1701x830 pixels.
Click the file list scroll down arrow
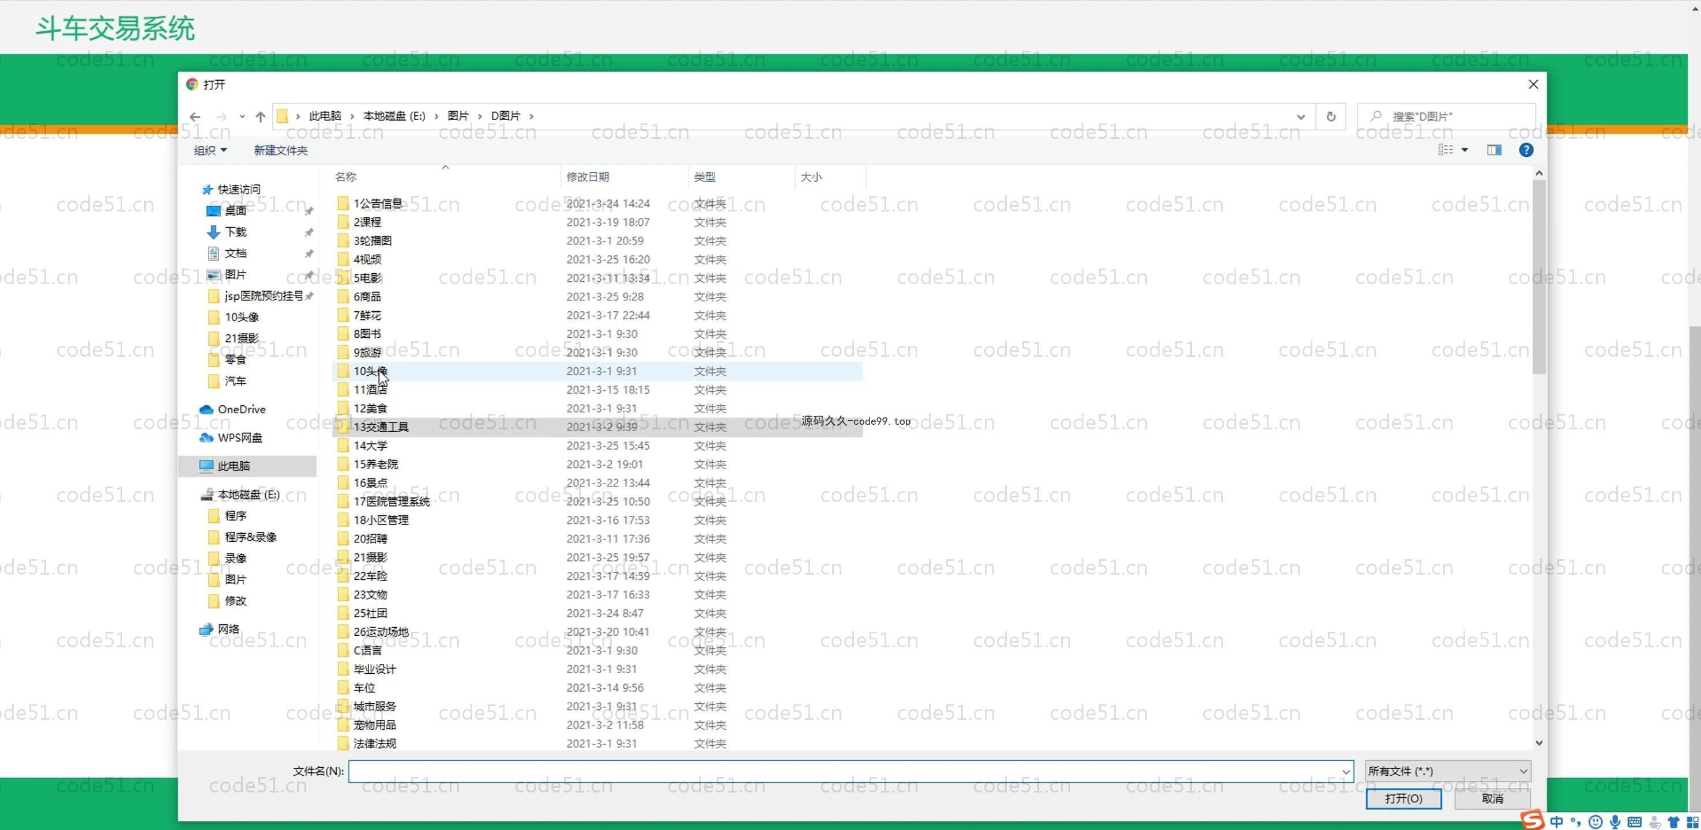[x=1539, y=743]
